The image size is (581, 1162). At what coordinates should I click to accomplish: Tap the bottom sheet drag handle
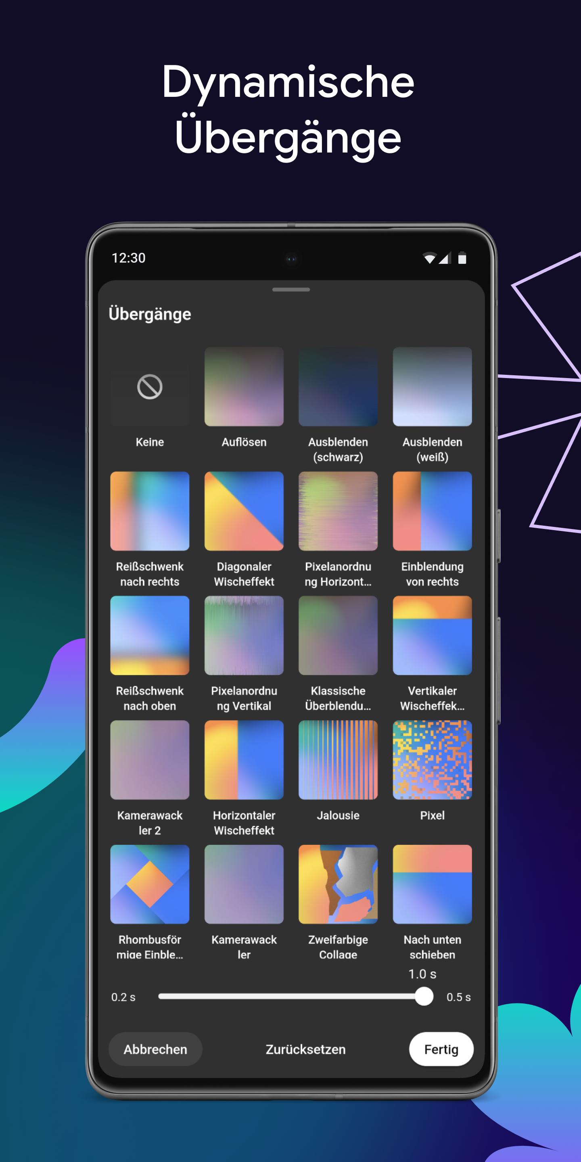pyautogui.click(x=291, y=290)
